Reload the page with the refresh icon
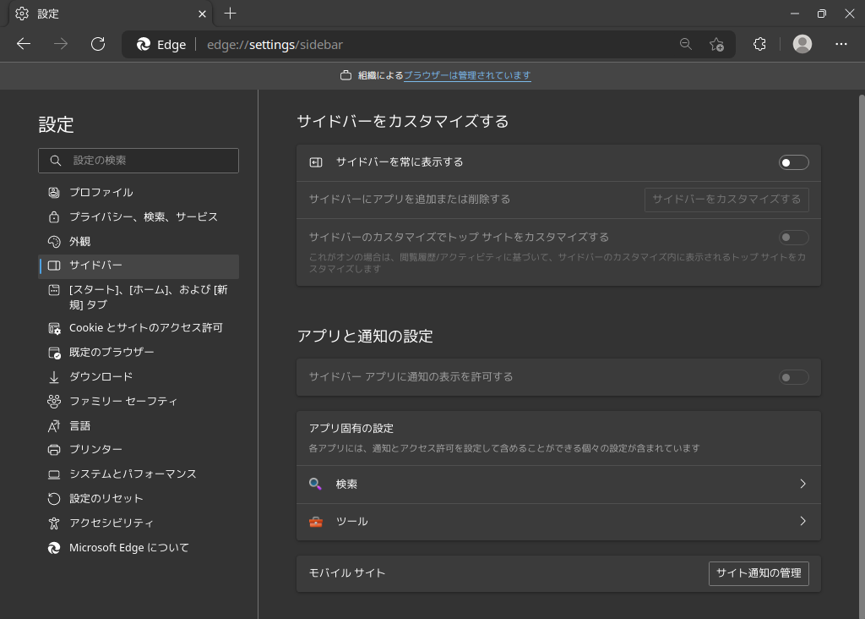 [98, 44]
